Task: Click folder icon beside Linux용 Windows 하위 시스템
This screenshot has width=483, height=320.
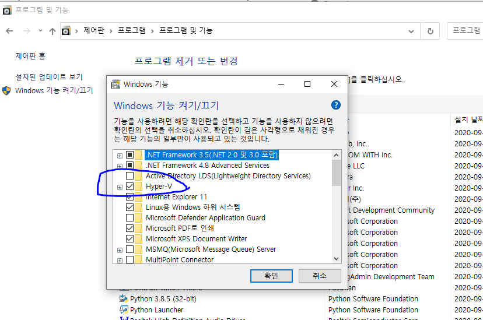Action: pos(139,207)
